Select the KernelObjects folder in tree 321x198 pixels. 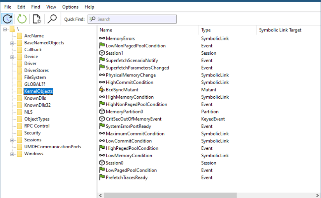(39, 91)
